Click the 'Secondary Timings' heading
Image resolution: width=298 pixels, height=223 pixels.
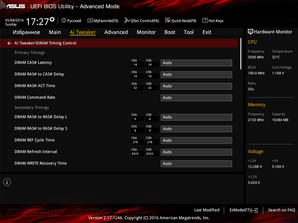coord(32,107)
